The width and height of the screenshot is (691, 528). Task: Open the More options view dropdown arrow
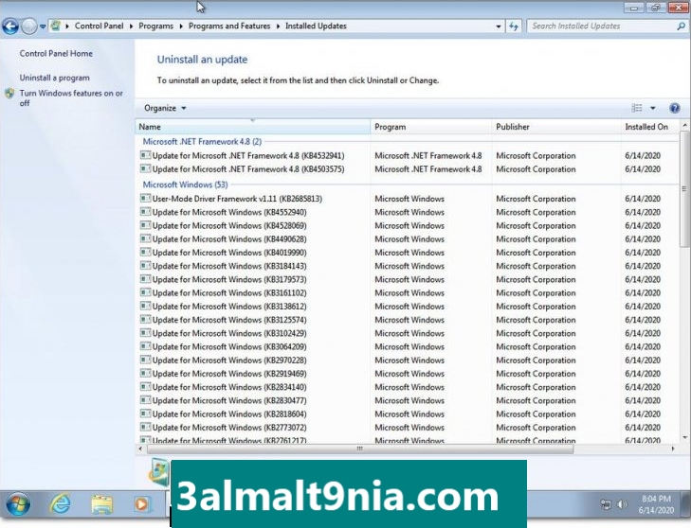pos(653,108)
